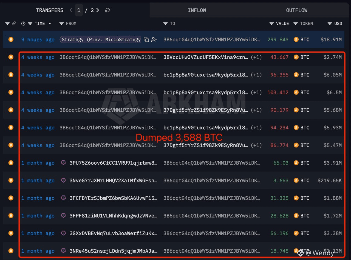Click the entity icon beside 3FCFBYErSJbmPZ6bwSbKA6UvwF15
Screen dimensions: 351x260
click(63, 198)
